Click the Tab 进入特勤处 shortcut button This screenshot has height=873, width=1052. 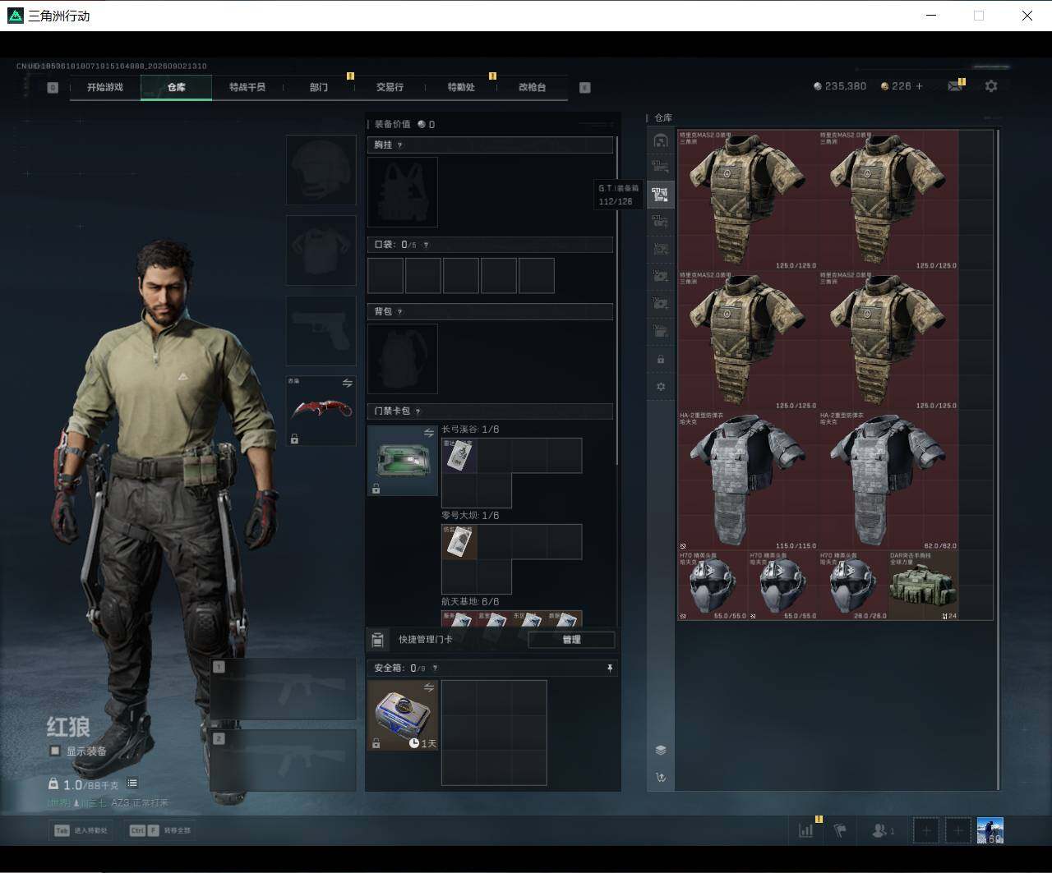coord(81,830)
